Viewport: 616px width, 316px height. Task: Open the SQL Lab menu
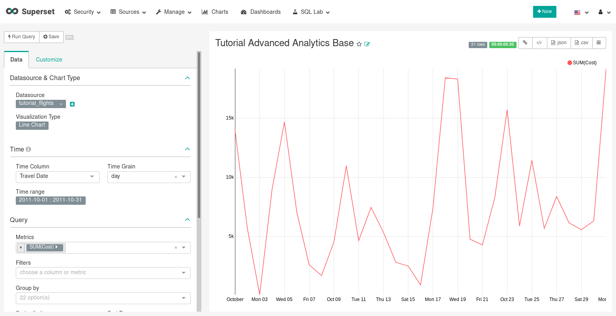coord(311,12)
